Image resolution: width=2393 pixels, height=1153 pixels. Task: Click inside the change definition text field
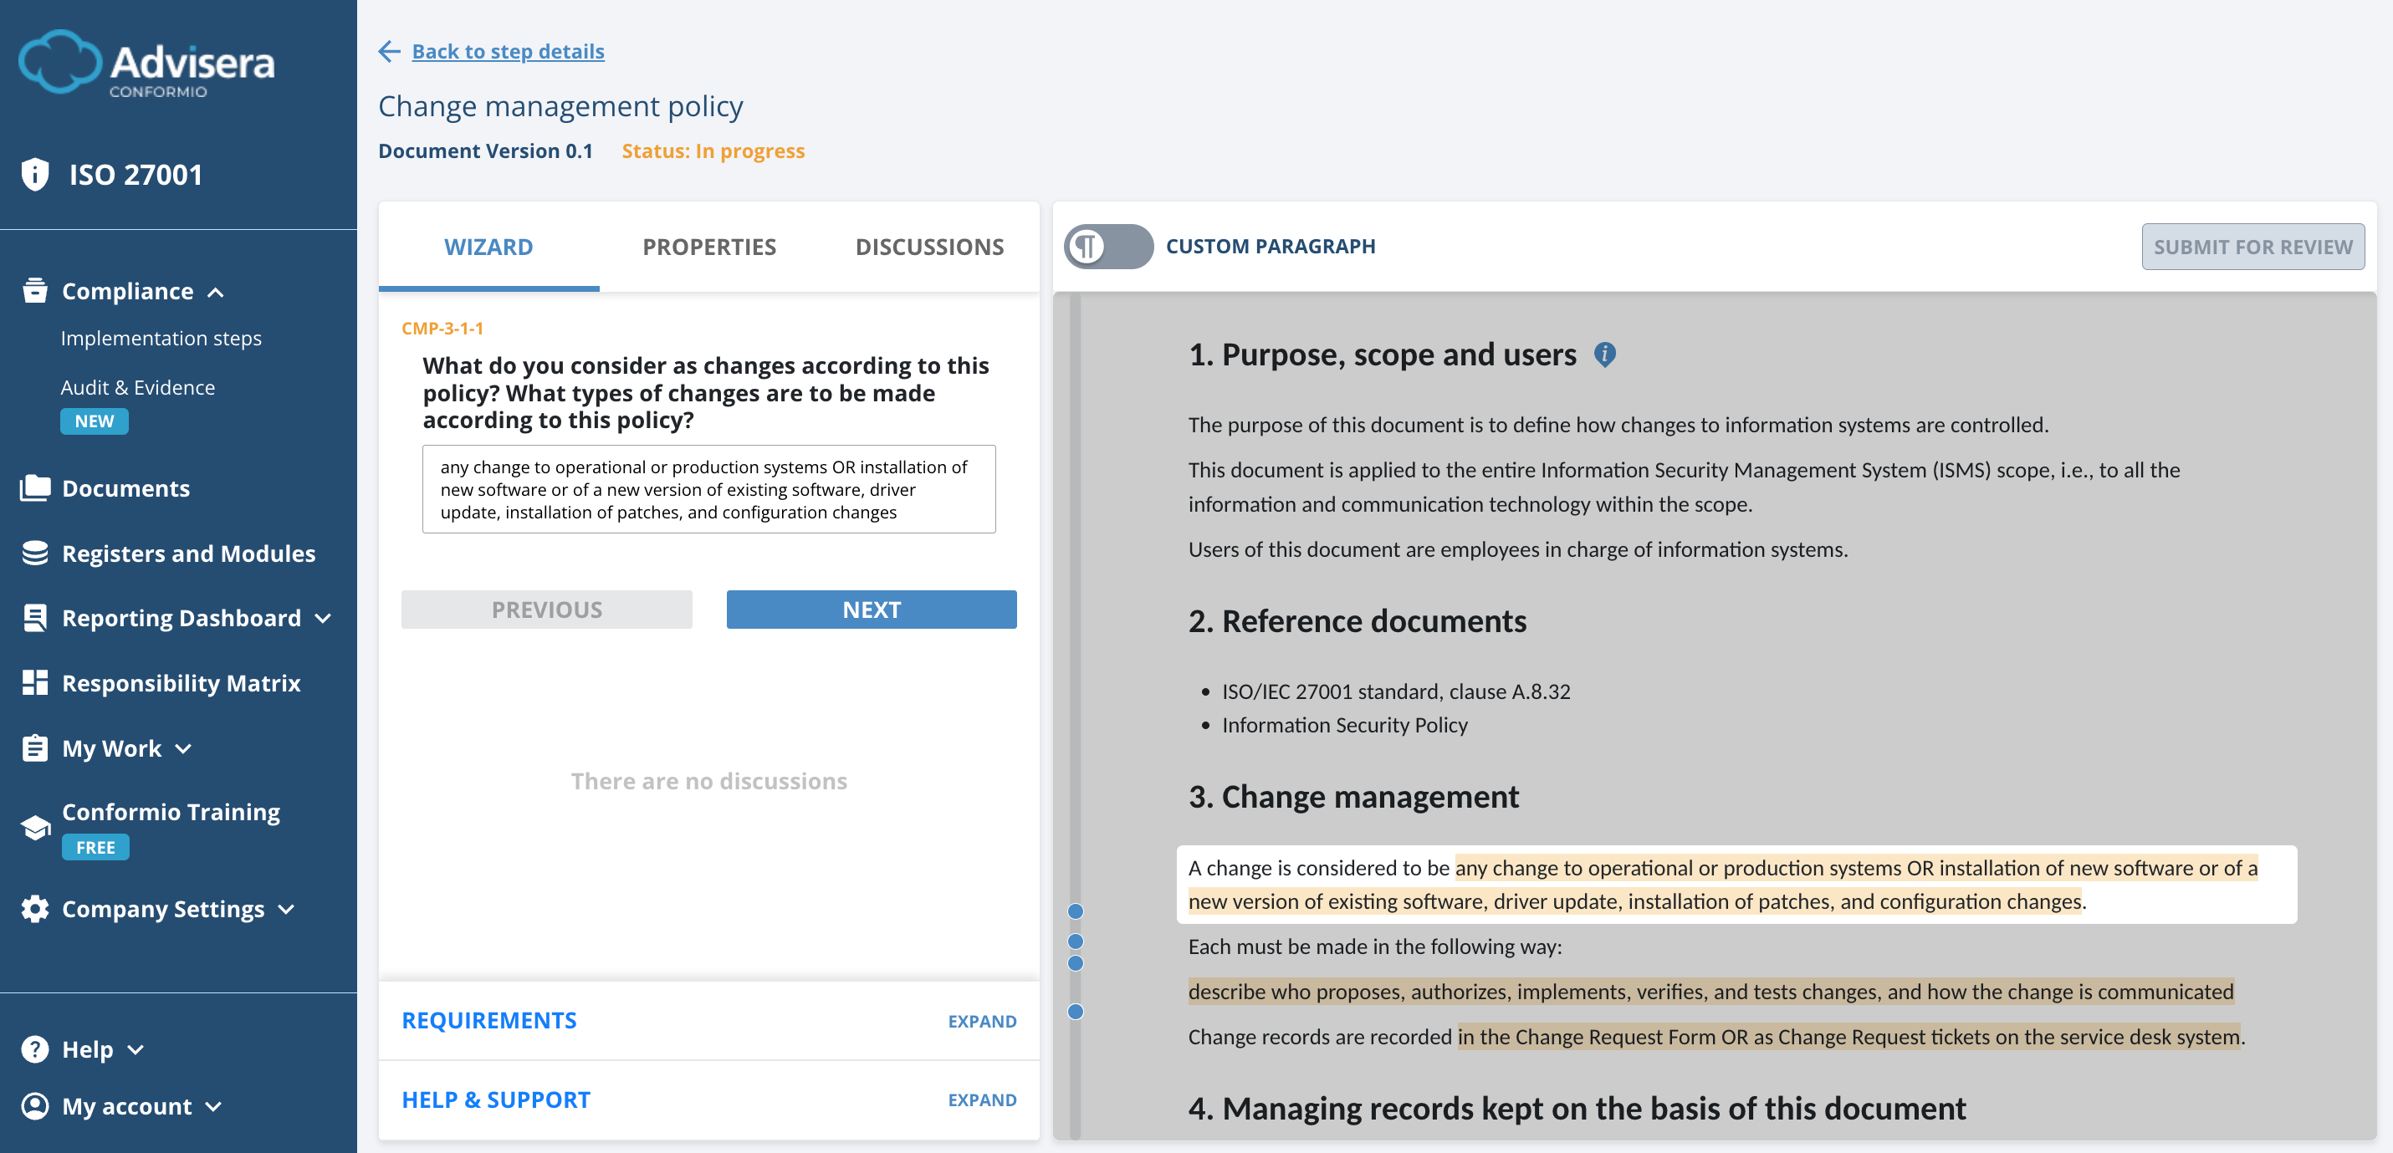(x=708, y=489)
